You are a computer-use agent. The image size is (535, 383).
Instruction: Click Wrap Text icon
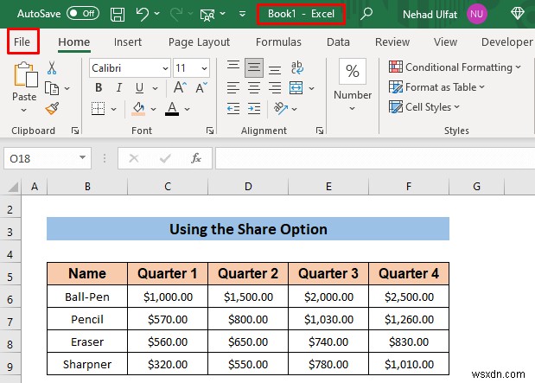[x=296, y=67]
